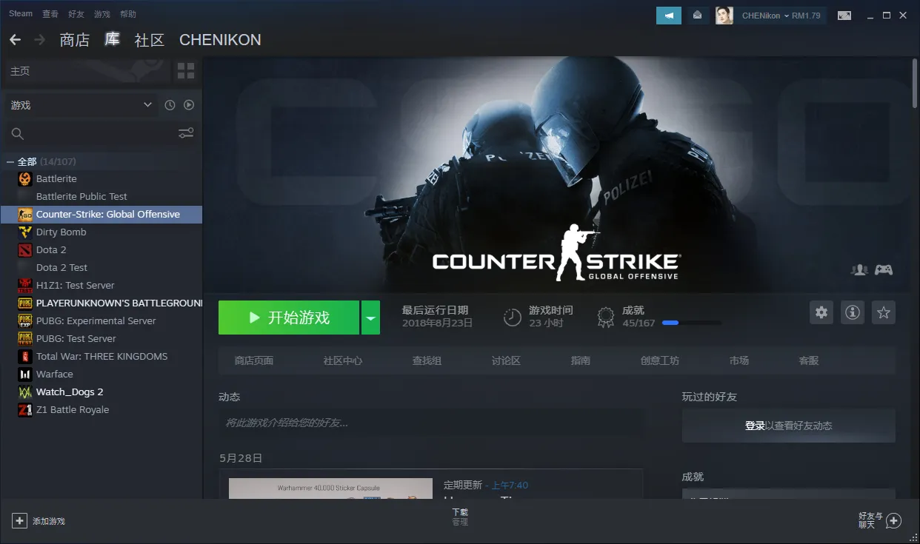Switch library to grid view icon
The height and width of the screenshot is (544, 920).
[x=186, y=71]
